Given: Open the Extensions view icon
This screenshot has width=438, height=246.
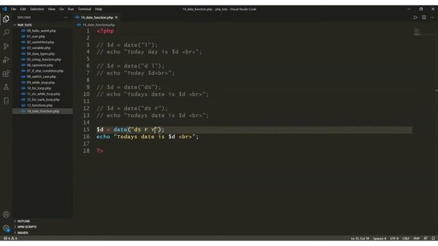Looking at the screenshot, I should pos(6,73).
